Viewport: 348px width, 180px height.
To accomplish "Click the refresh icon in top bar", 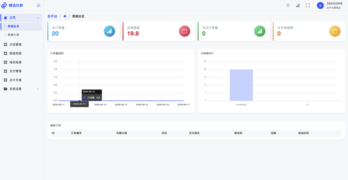I will tap(288, 5).
